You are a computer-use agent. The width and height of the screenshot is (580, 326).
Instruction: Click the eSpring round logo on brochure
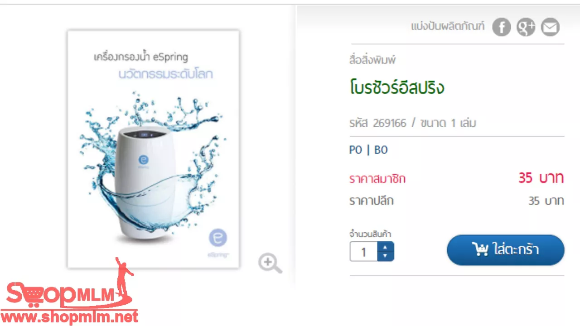pos(218,238)
